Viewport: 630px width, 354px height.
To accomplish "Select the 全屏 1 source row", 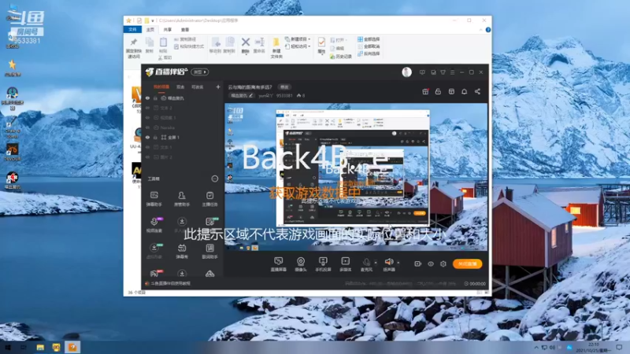I will point(183,137).
